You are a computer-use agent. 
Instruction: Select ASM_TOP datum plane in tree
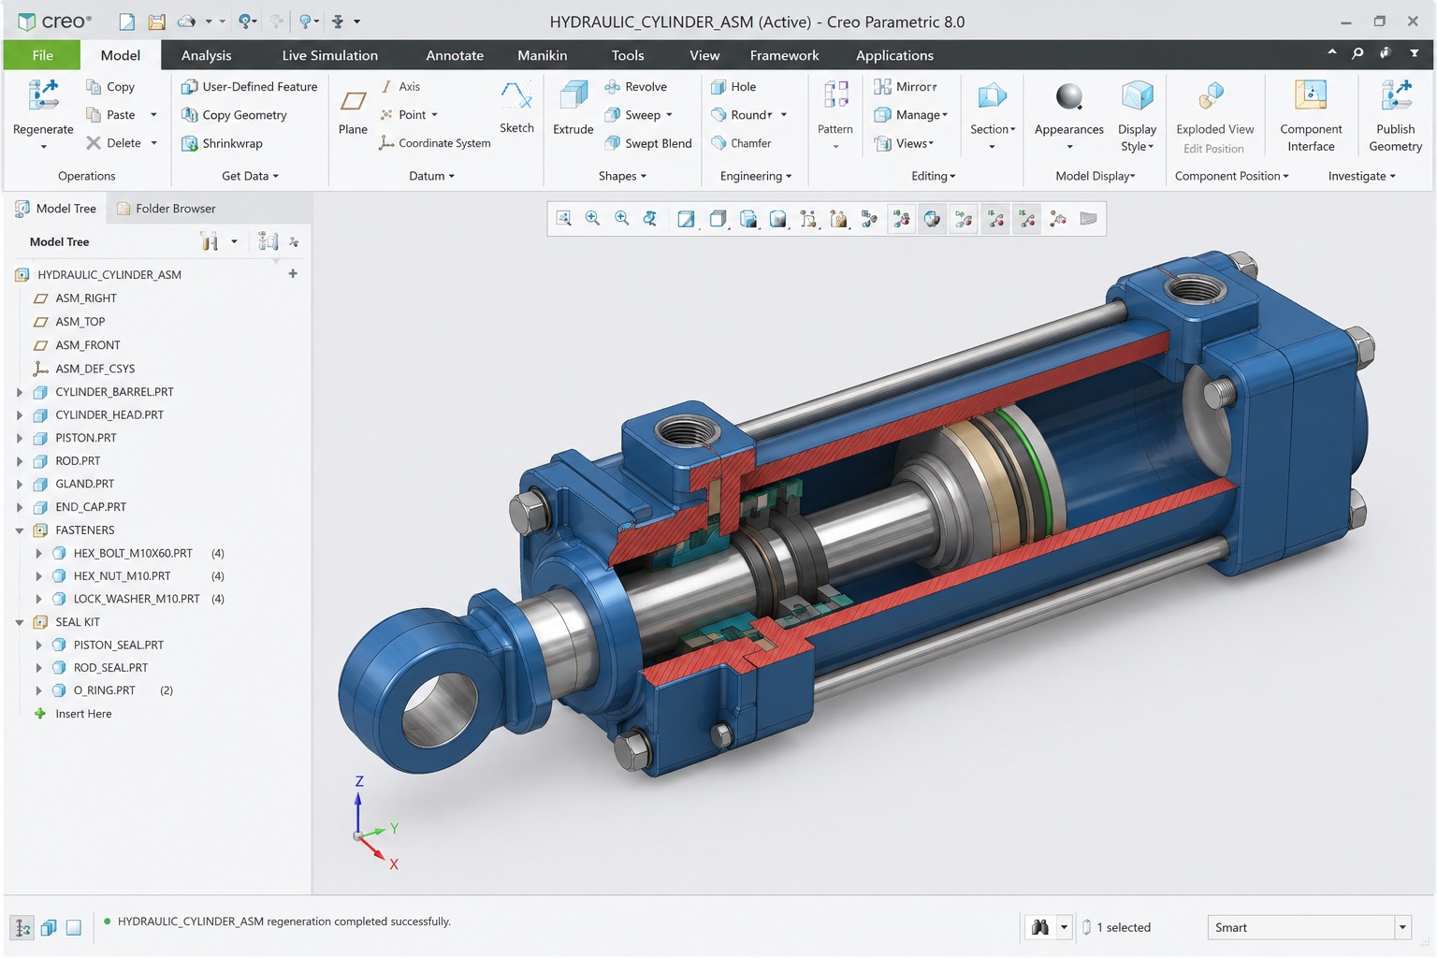click(x=80, y=322)
